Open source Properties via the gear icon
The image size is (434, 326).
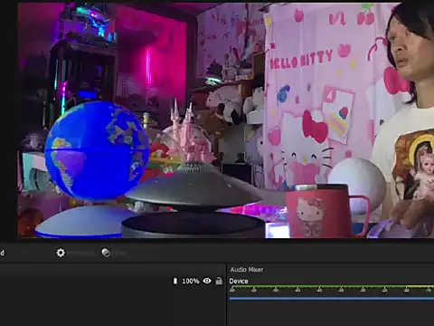pyautogui.click(x=61, y=253)
